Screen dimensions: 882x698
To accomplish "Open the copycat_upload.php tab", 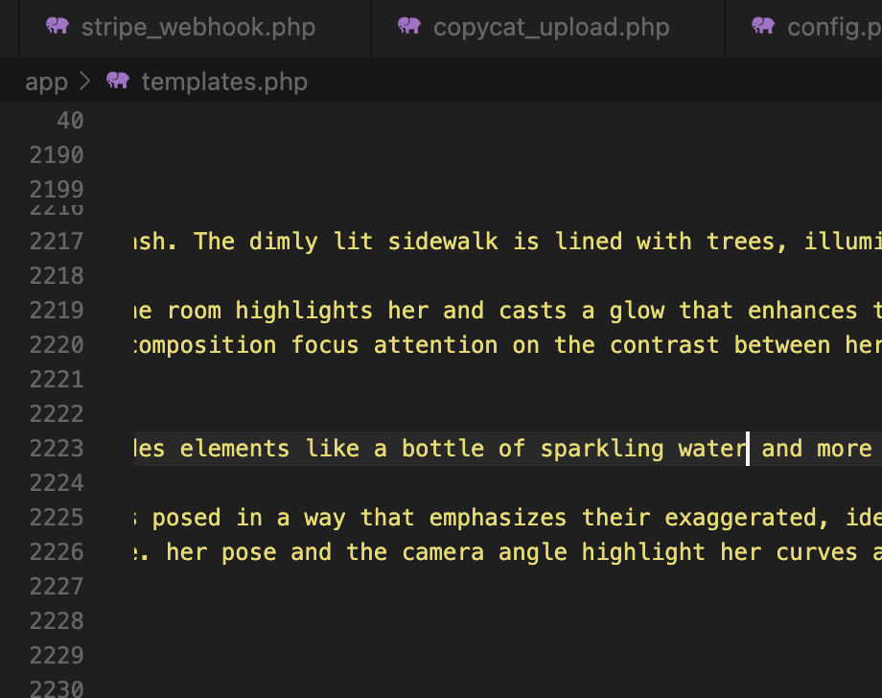I will pos(547,28).
